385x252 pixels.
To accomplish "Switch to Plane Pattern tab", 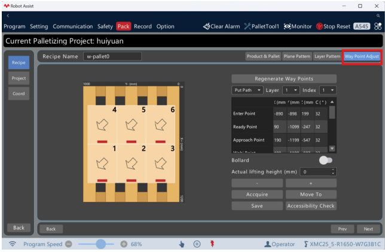I will [297, 56].
